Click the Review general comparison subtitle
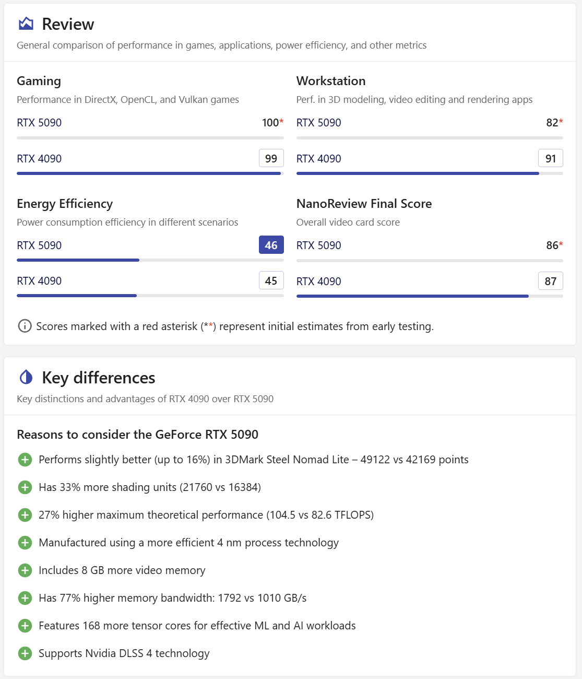This screenshot has height=679, width=582. click(222, 45)
